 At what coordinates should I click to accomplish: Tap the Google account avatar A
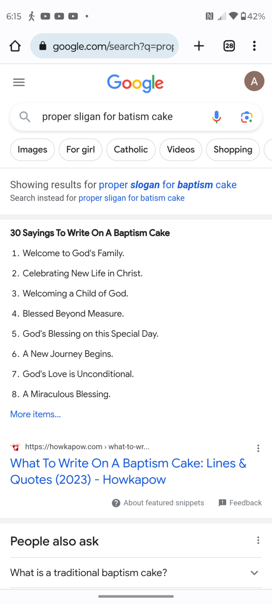point(254,82)
